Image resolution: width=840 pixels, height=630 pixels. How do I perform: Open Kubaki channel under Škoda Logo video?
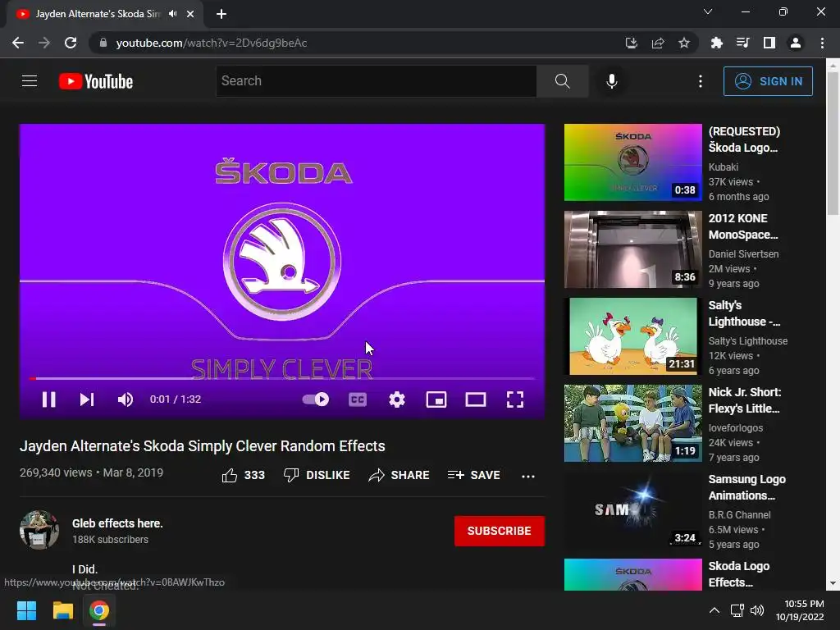724,167
